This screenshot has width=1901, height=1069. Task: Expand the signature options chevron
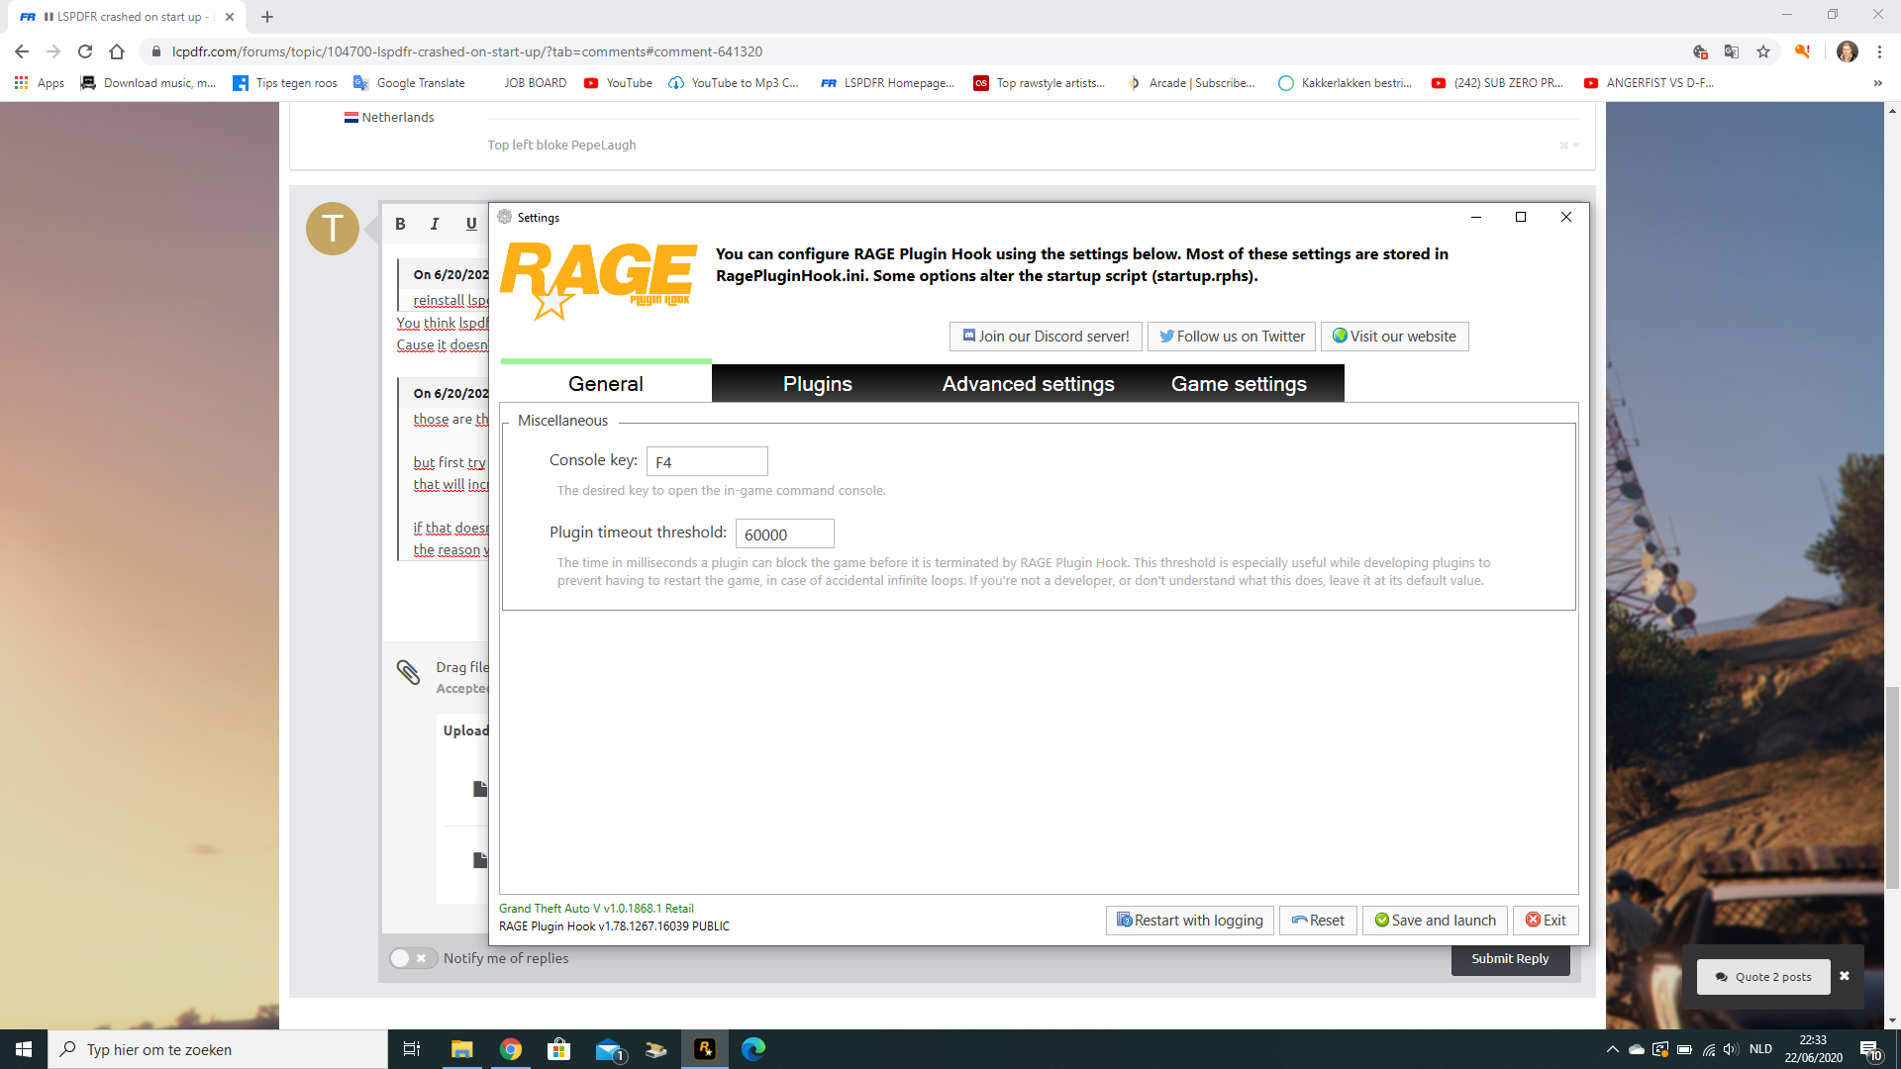1575,146
